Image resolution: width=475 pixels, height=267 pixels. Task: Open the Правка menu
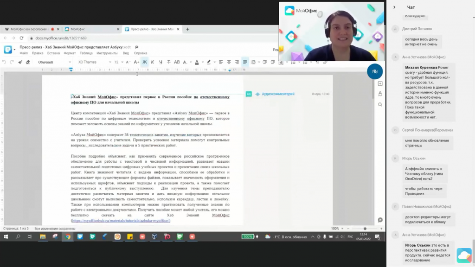[38, 53]
